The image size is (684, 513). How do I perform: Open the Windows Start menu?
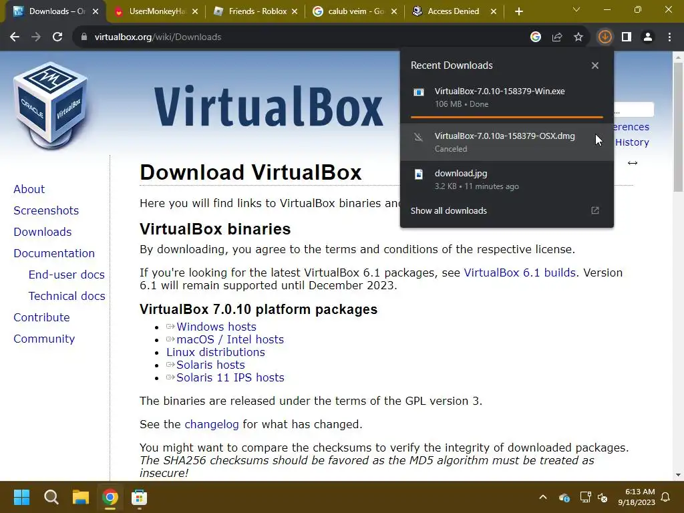[21, 497]
